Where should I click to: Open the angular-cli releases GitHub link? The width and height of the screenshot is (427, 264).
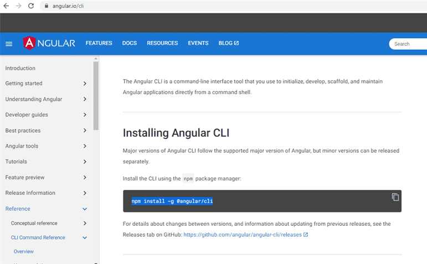click(x=246, y=235)
